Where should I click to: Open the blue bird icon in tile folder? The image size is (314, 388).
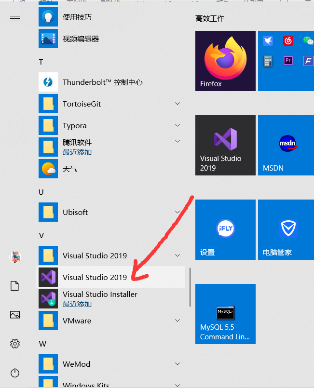(x=268, y=40)
